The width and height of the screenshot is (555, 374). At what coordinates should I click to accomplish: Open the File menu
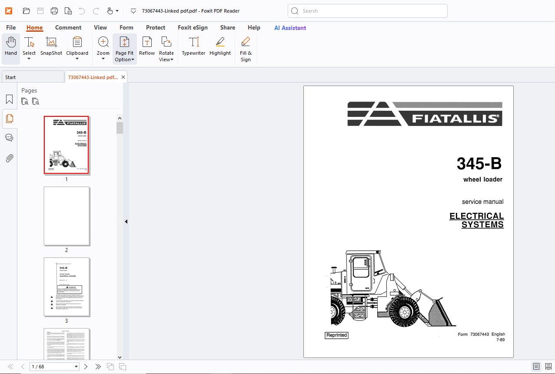tap(11, 27)
